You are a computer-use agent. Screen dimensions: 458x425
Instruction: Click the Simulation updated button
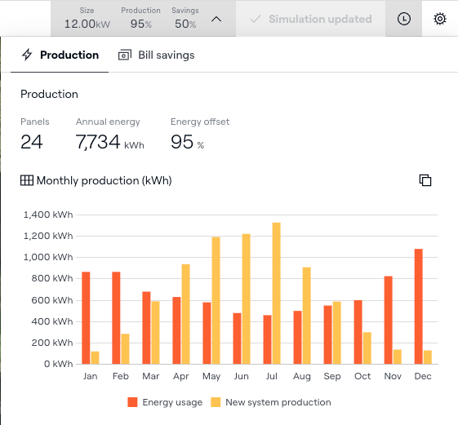pos(311,19)
